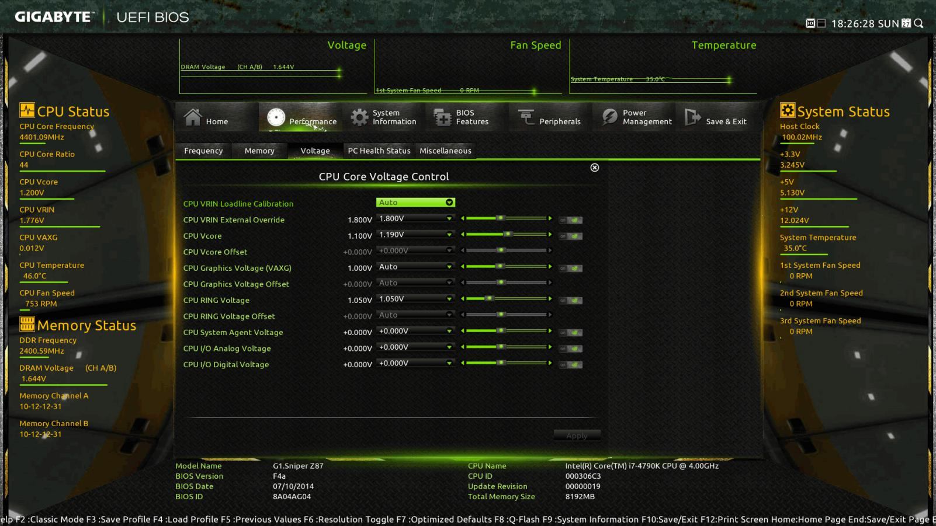Click the Performance gauge icon

tap(276, 117)
